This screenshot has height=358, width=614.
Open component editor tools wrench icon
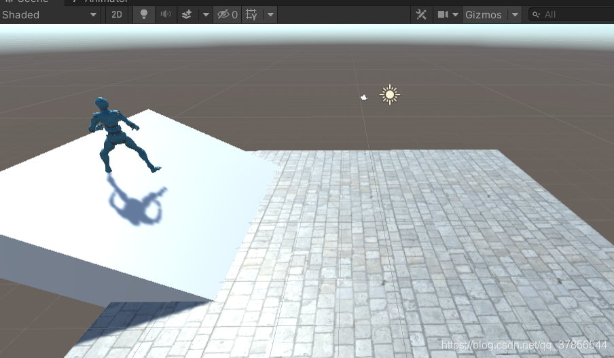[421, 15]
